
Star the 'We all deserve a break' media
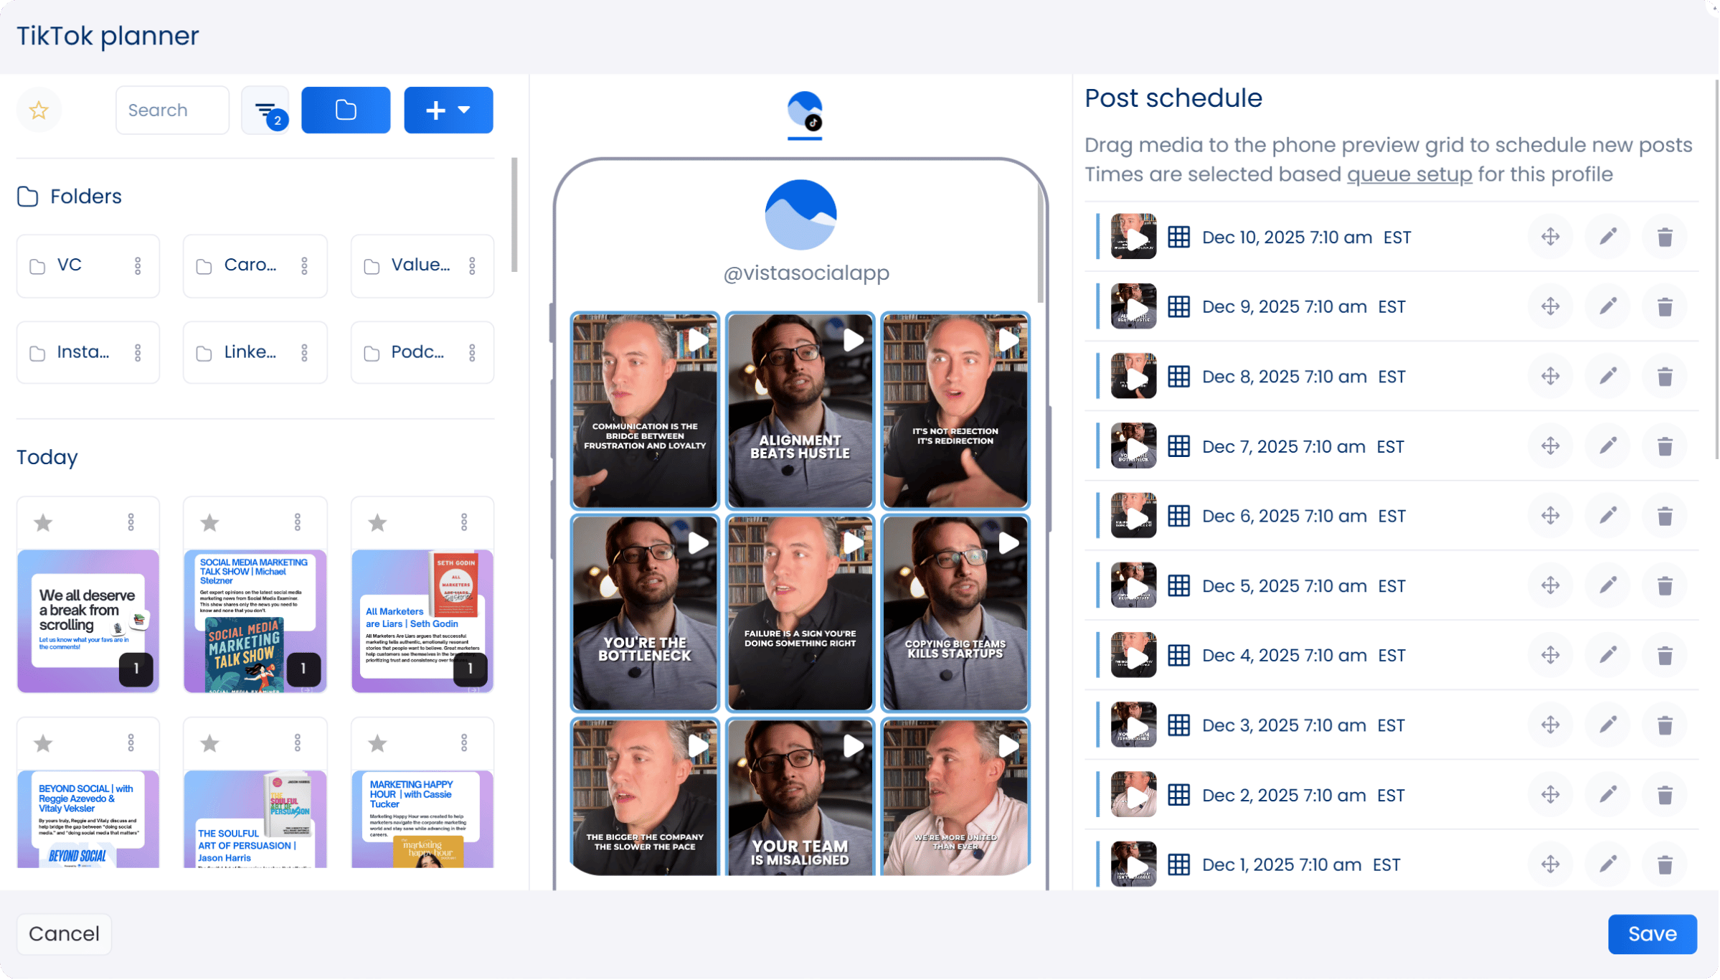(44, 523)
